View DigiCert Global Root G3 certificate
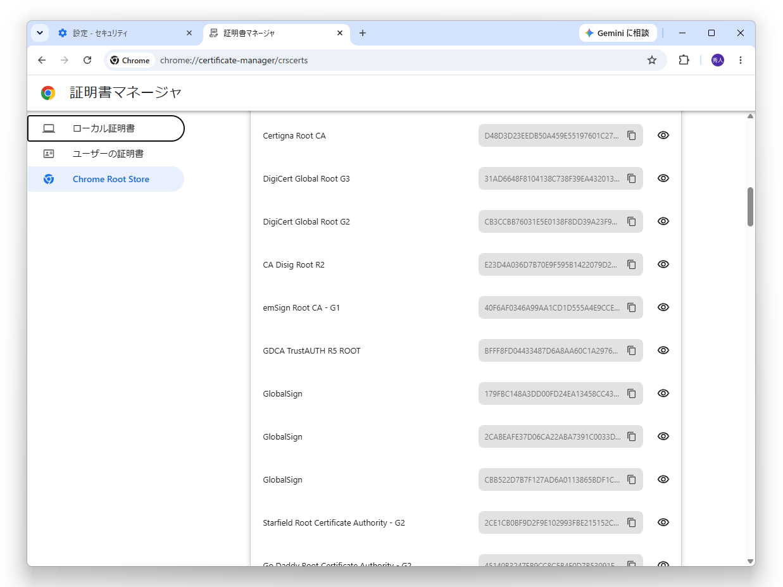 point(663,178)
